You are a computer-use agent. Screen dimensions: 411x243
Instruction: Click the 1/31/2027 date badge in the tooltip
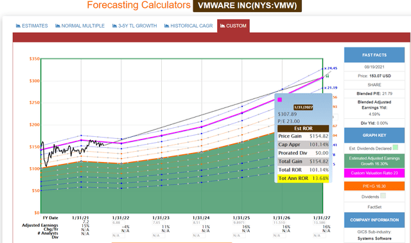click(x=303, y=107)
